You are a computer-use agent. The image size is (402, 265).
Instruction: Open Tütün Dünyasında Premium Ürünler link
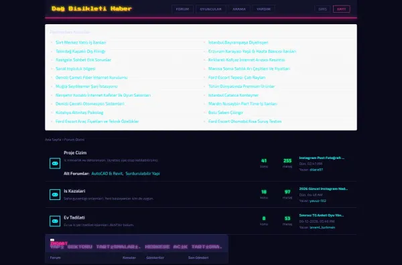(x=241, y=87)
